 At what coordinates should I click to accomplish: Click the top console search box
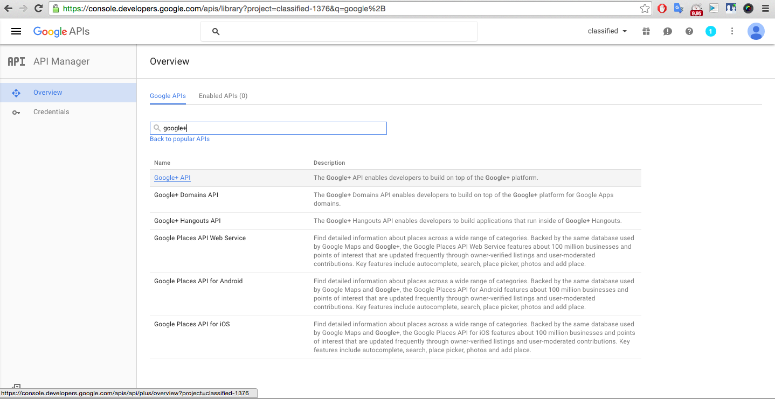tap(339, 32)
